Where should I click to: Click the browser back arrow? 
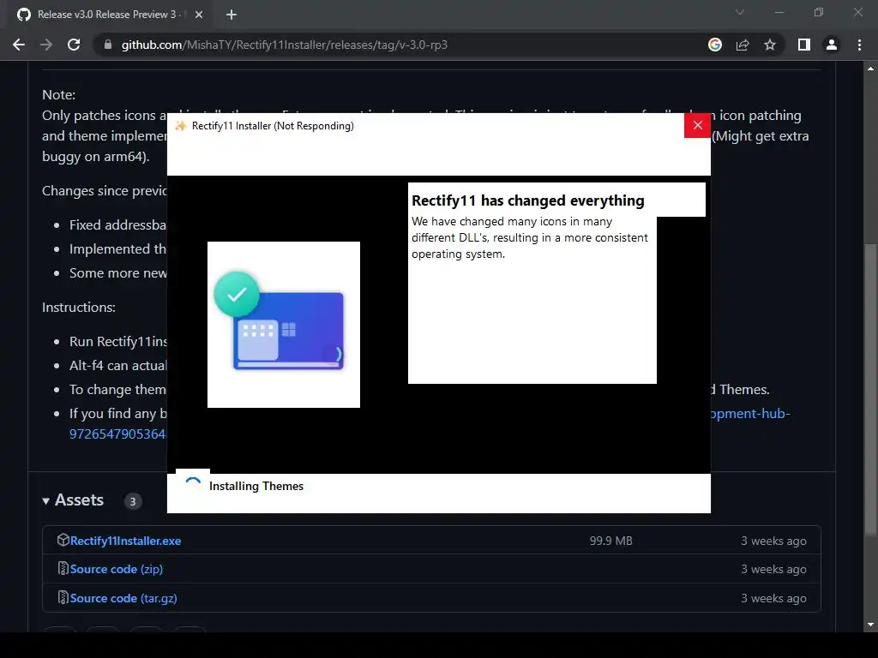(x=19, y=45)
